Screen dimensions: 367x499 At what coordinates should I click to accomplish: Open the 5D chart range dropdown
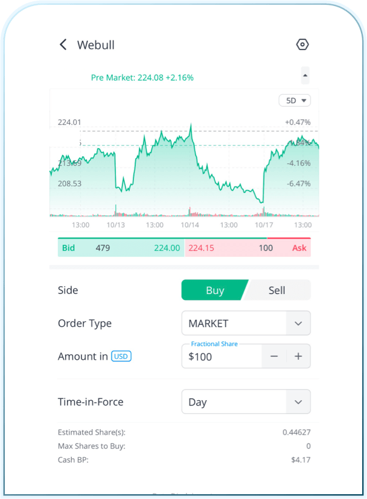295,101
